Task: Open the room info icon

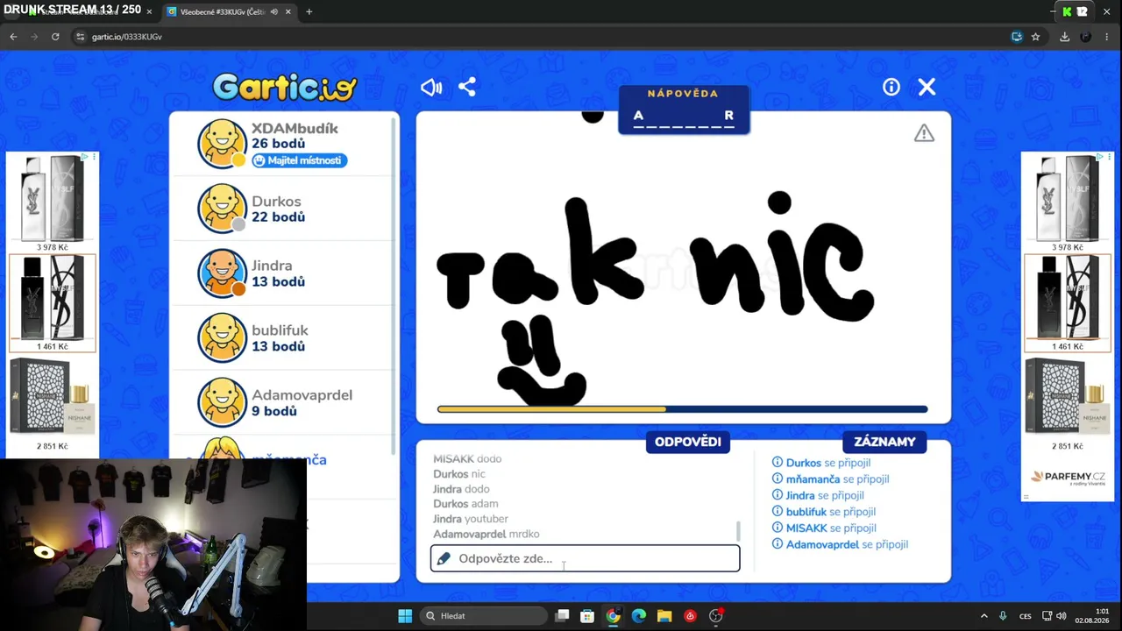Action: click(891, 87)
